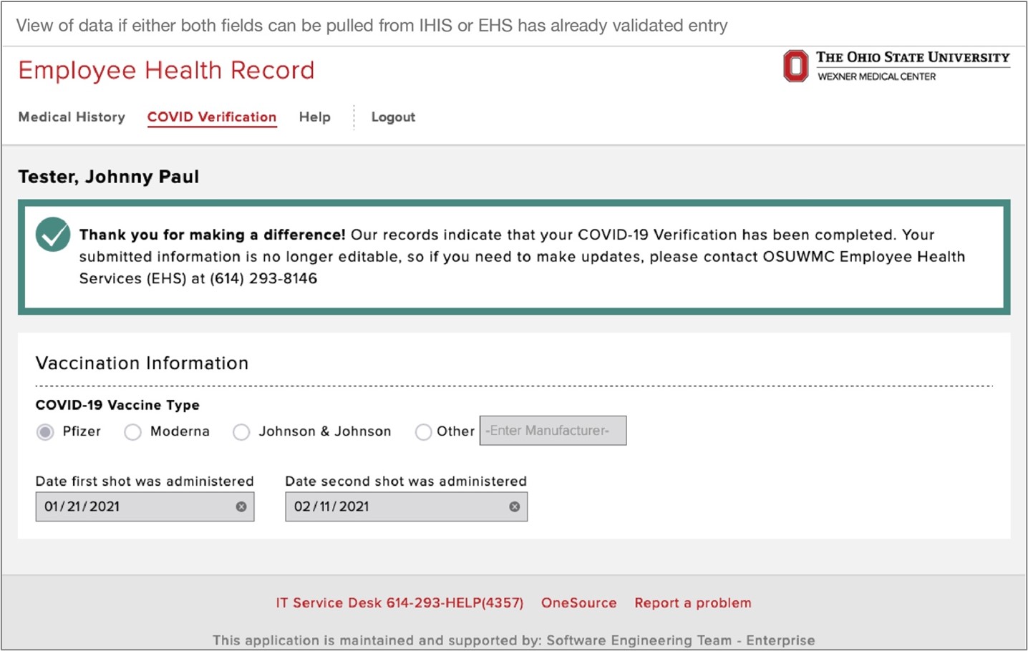Click the first shot date field
The height and width of the screenshot is (651, 1028).
(x=136, y=506)
